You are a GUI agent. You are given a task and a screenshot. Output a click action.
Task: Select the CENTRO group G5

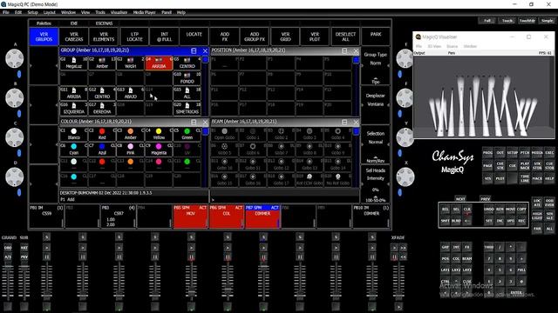tap(187, 63)
